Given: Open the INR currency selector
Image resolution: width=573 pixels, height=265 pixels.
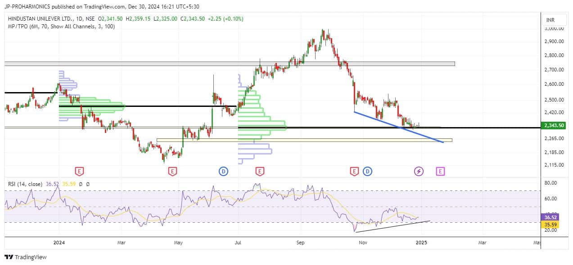Looking at the screenshot, I should 550,20.
